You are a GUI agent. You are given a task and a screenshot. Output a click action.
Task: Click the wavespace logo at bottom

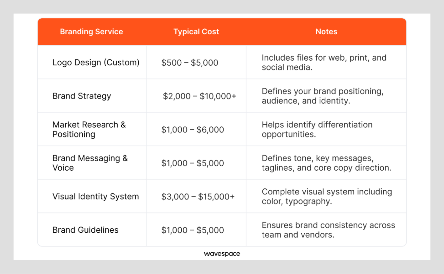click(222, 254)
